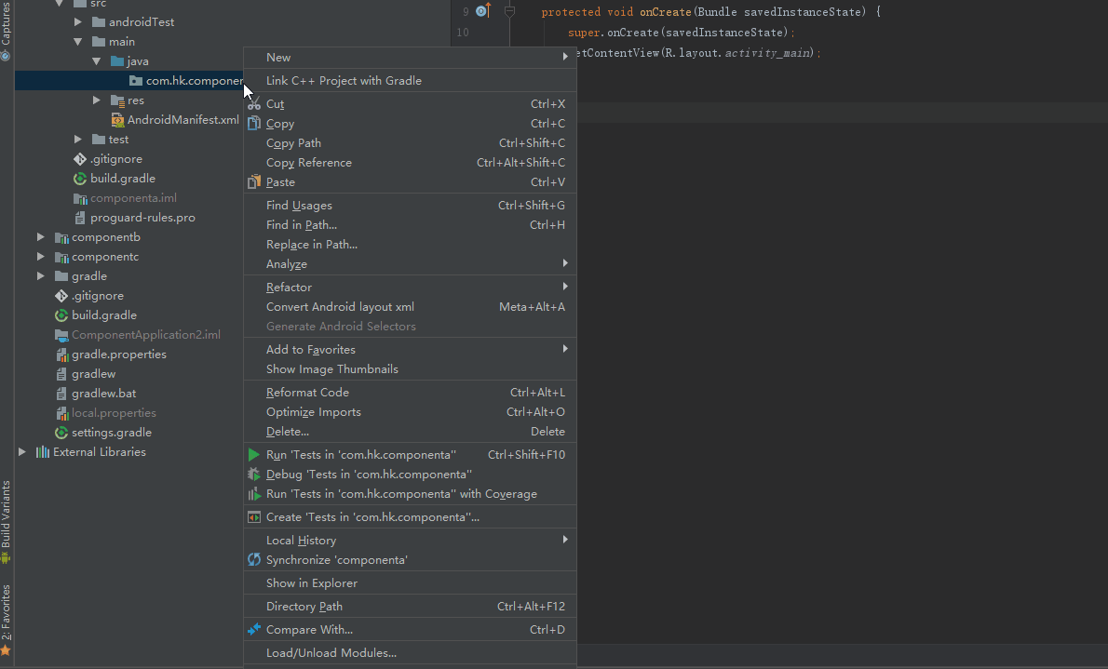Click the AndroidManifest.xml file icon
Screen dimensions: 1108x669
117,120
